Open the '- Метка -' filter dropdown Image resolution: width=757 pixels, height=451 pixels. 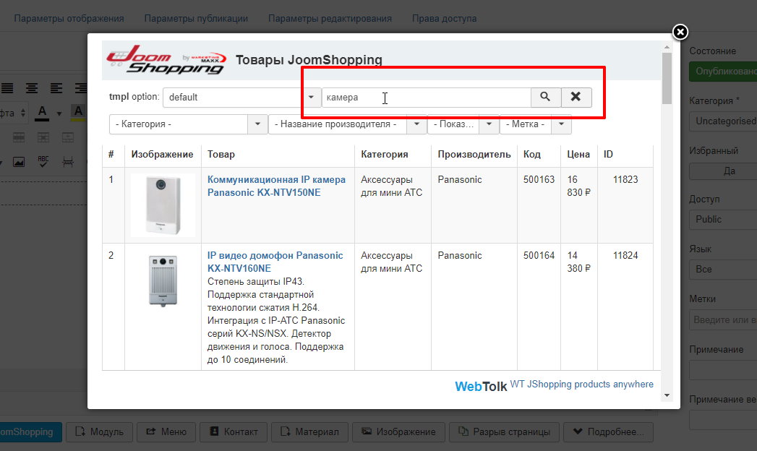[x=535, y=124]
